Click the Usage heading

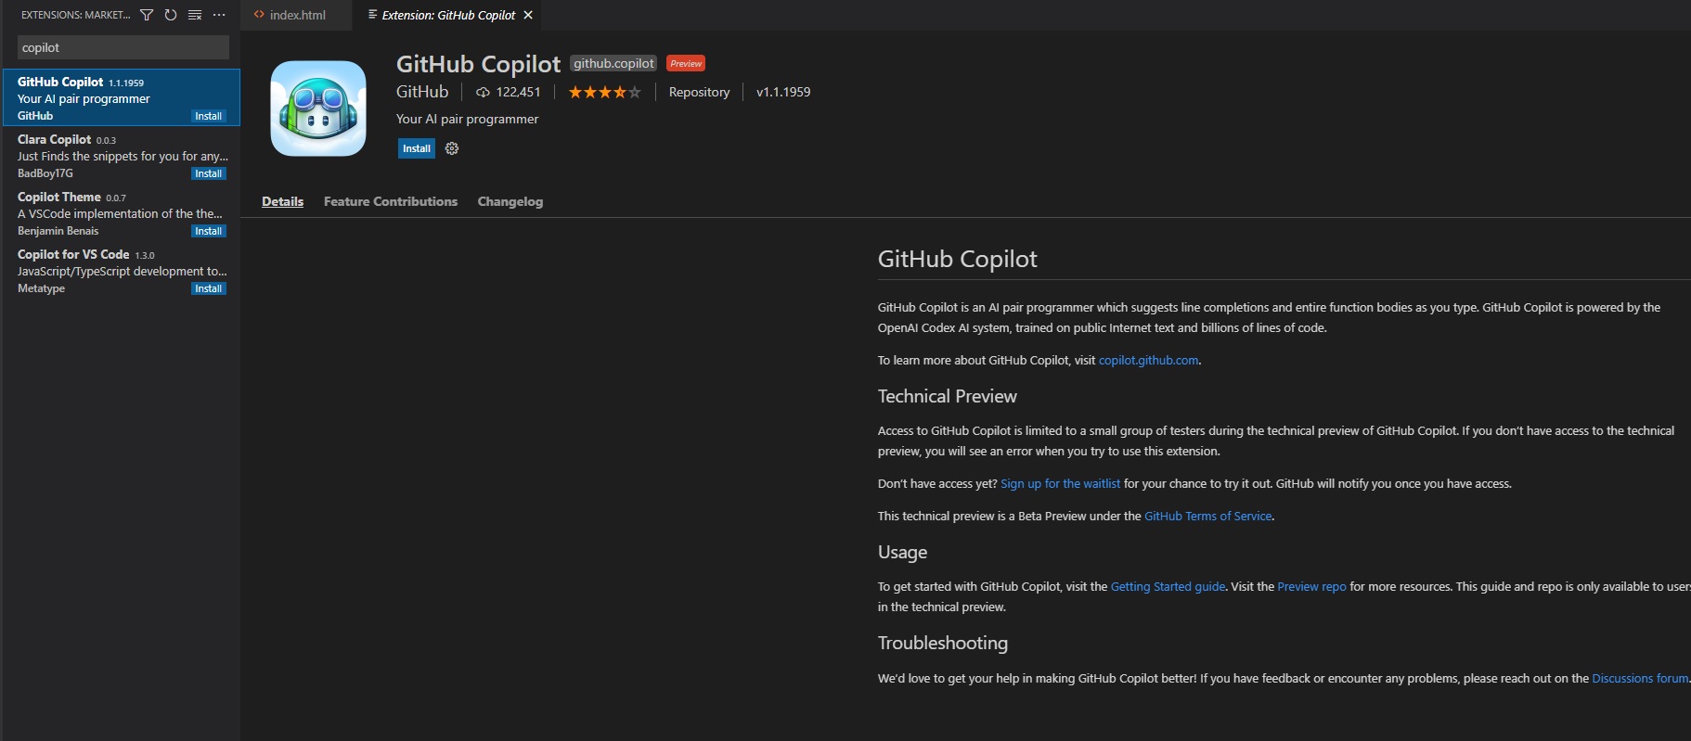tap(902, 552)
